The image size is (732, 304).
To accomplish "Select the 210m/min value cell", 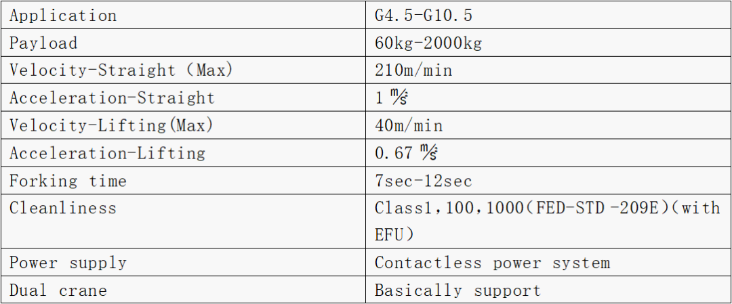I will coord(548,70).
